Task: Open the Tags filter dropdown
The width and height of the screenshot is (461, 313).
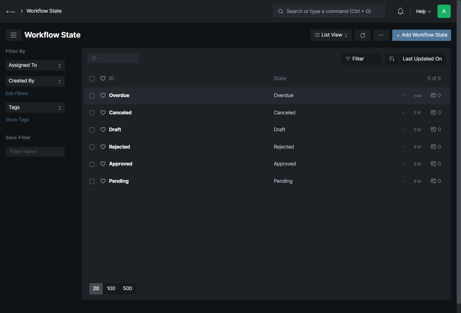Action: [x=35, y=107]
